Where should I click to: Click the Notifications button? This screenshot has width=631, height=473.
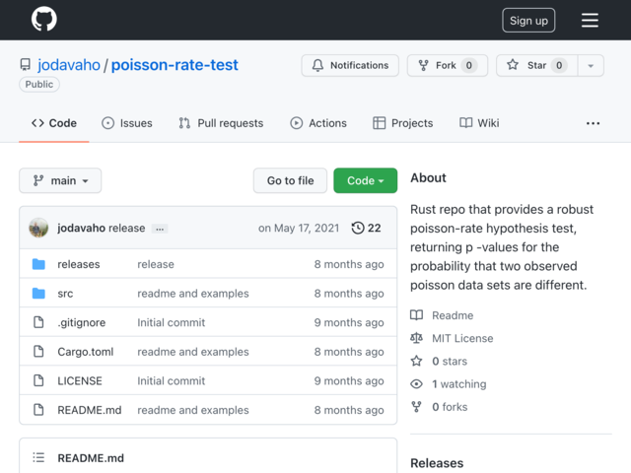pos(350,66)
